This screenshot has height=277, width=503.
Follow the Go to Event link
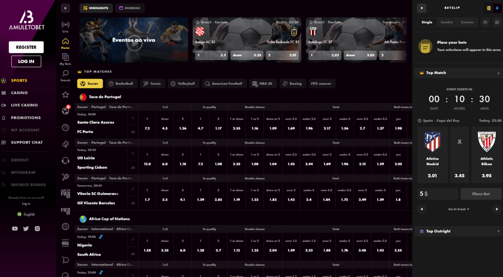coord(459,209)
